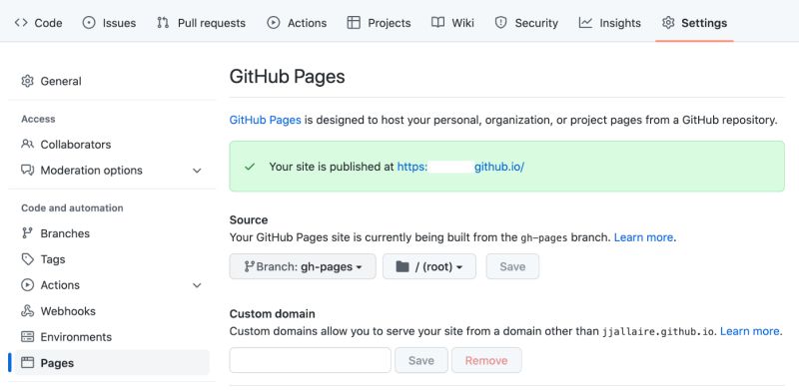Go to Pull requests tab
Viewport: 799px width, 392px height.
[x=201, y=23]
